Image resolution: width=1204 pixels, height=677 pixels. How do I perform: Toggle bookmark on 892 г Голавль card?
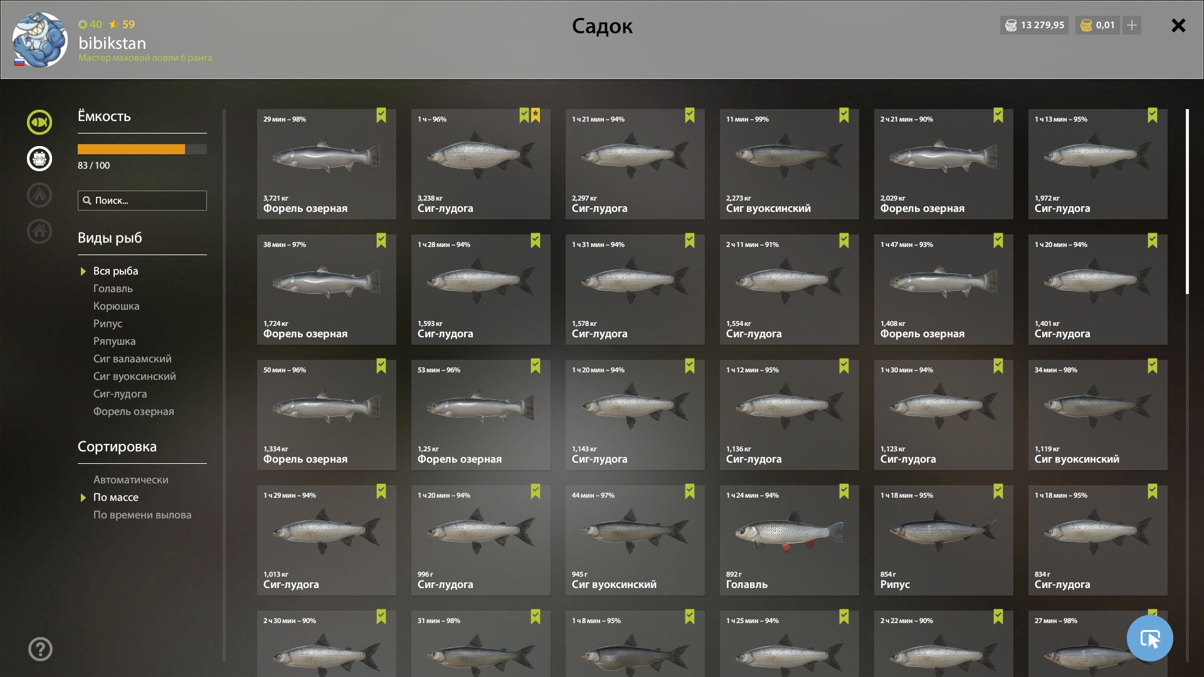[x=844, y=491]
